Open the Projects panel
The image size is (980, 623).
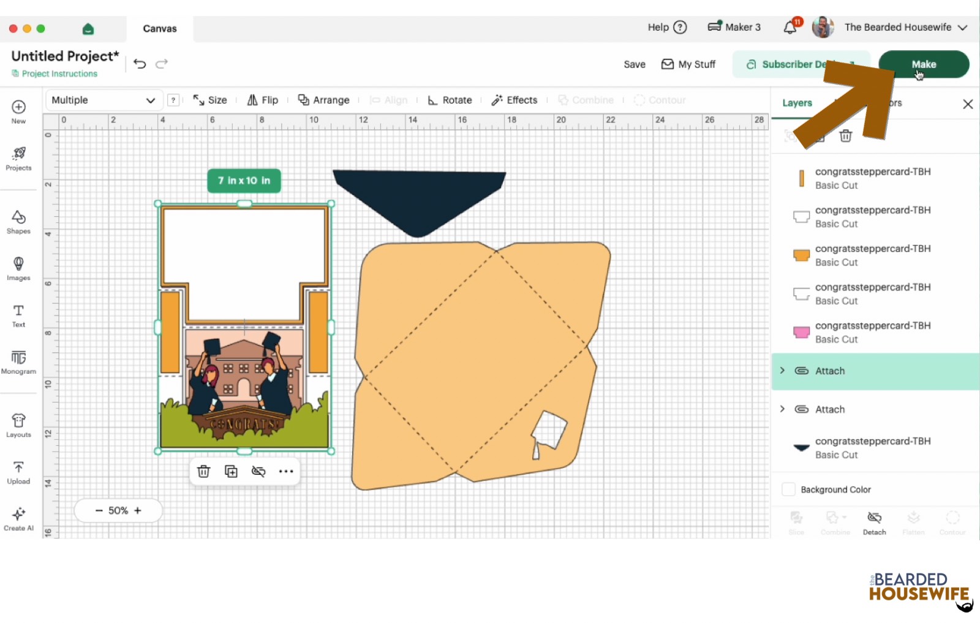click(x=18, y=158)
